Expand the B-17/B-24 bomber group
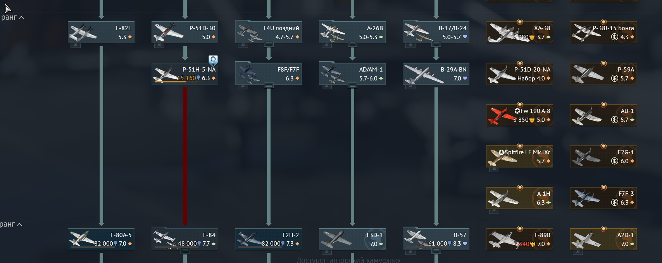This screenshot has height=263, width=662. pyautogui.click(x=436, y=44)
